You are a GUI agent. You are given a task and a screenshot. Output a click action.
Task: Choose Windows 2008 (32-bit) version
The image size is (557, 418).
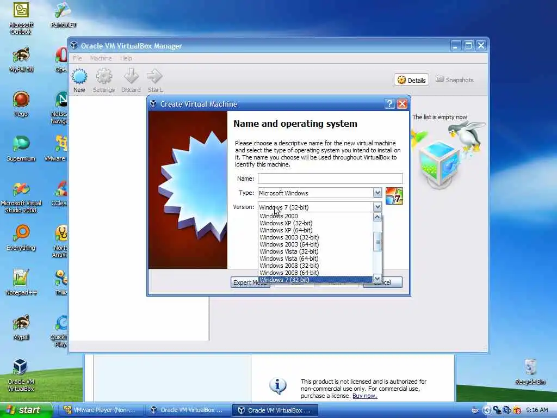click(315, 266)
